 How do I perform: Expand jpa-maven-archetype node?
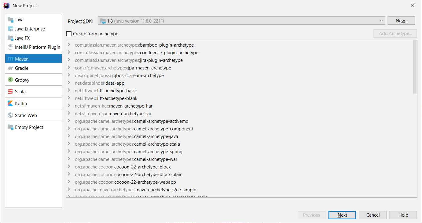tap(69, 68)
